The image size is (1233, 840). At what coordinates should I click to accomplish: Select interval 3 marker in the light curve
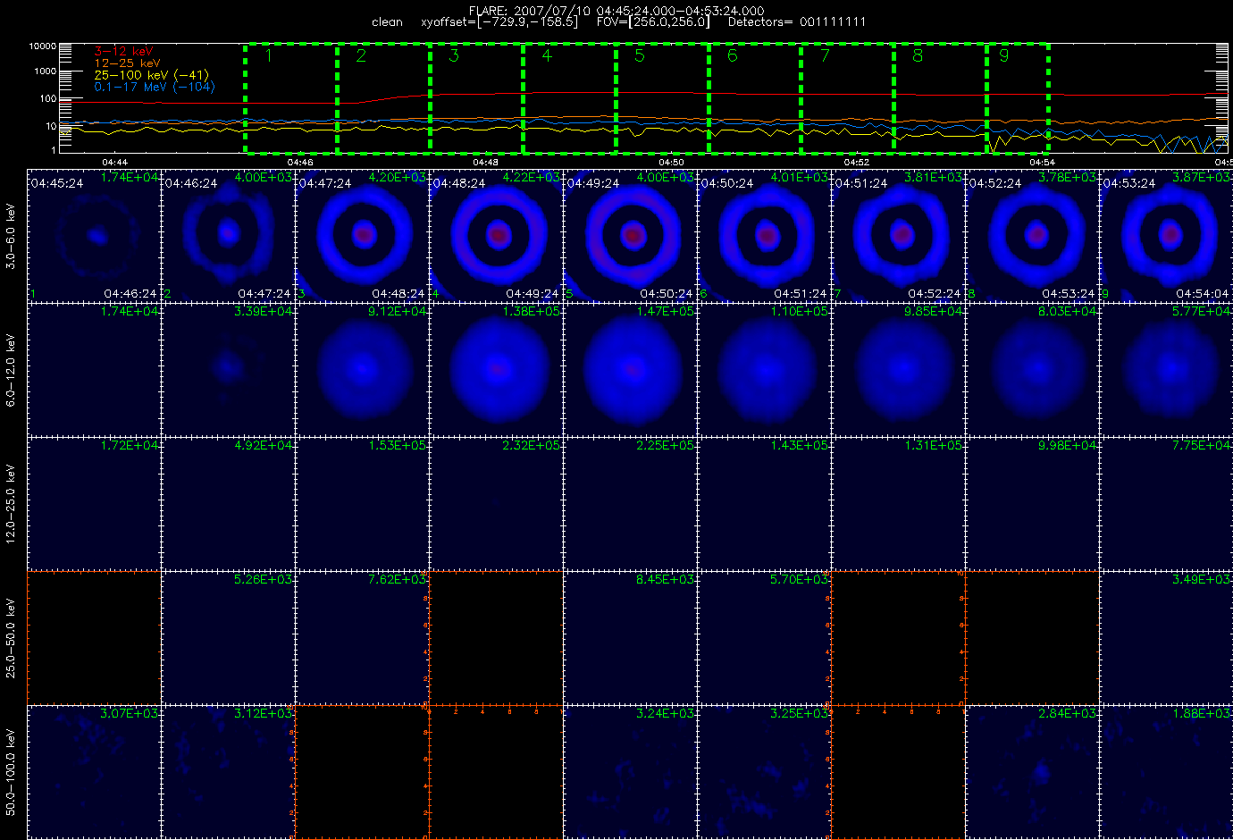coord(454,55)
